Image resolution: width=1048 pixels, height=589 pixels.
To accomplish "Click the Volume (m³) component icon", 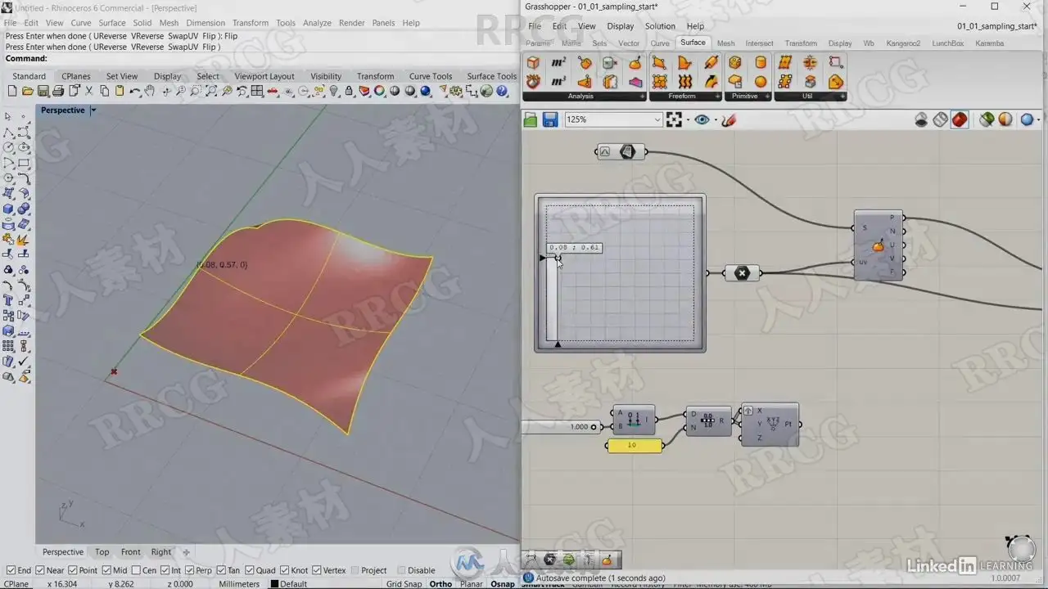I will [558, 81].
